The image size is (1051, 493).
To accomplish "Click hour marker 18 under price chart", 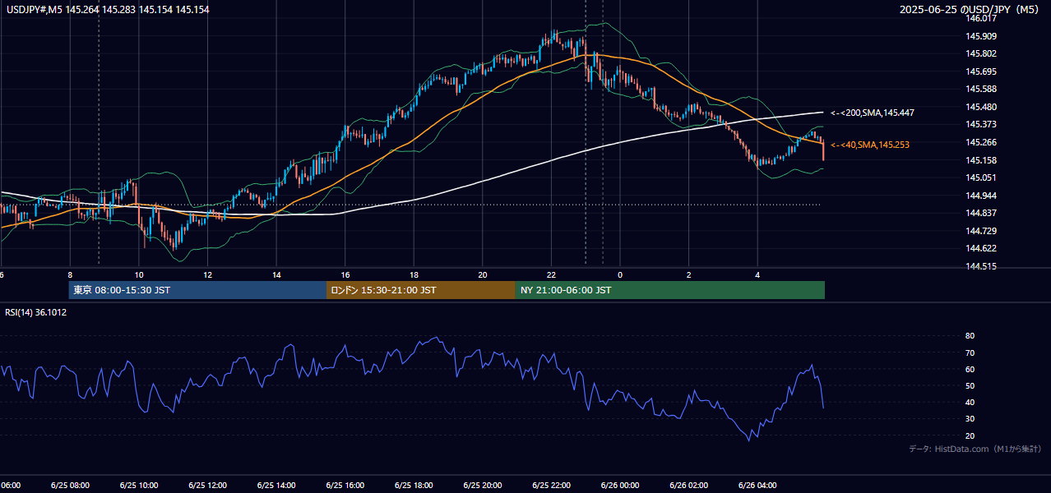I will pos(414,274).
